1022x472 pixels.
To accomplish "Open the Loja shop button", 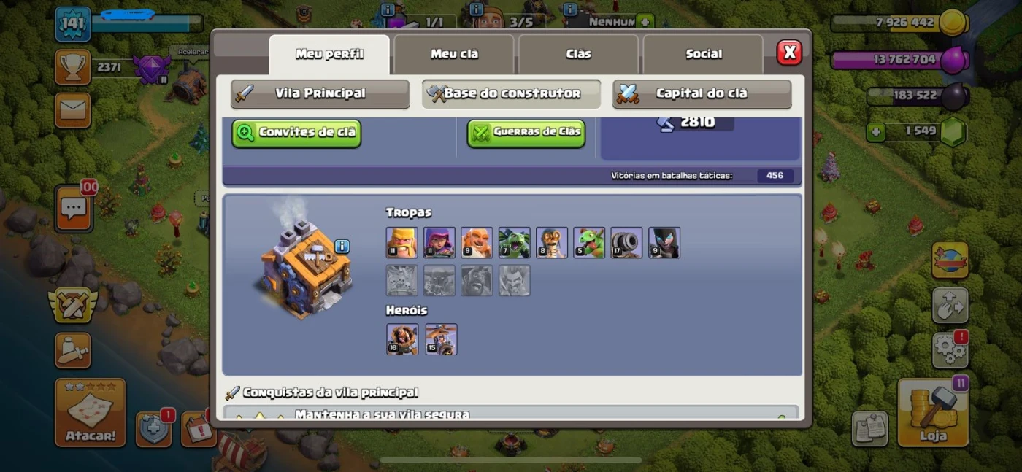I will 933,412.
